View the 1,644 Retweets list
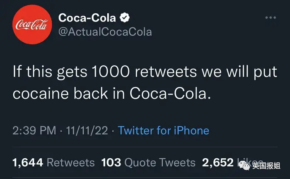The image size is (290, 179). click(54, 163)
